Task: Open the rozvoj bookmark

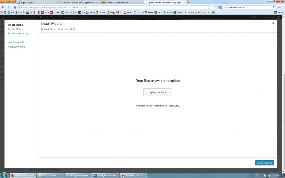Action: pyautogui.click(x=168, y=12)
